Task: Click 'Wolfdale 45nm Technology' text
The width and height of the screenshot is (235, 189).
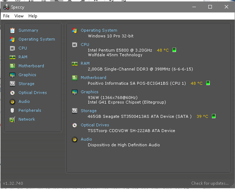Action: (x=115, y=55)
